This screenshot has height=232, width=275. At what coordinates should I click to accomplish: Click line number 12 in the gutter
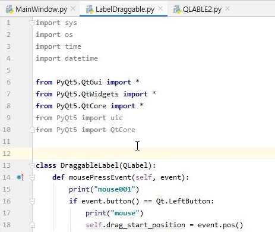(x=7, y=153)
